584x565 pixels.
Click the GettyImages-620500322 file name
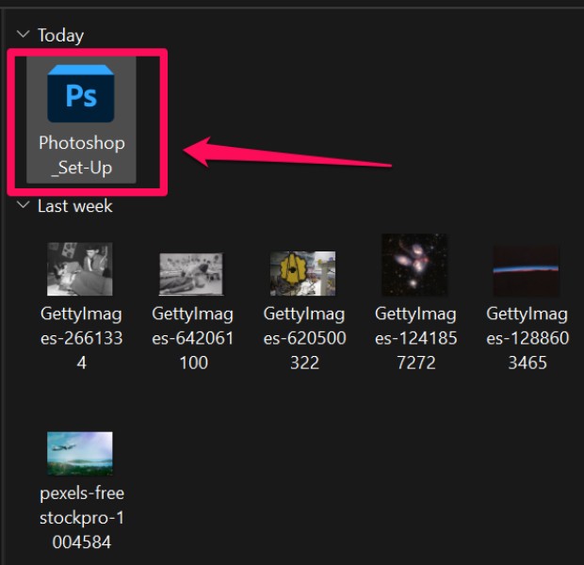304,338
